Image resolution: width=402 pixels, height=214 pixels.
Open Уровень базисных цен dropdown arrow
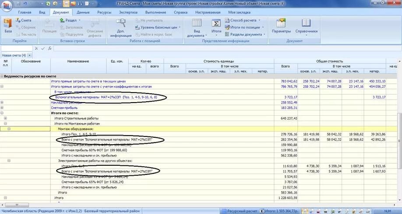[180, 27]
